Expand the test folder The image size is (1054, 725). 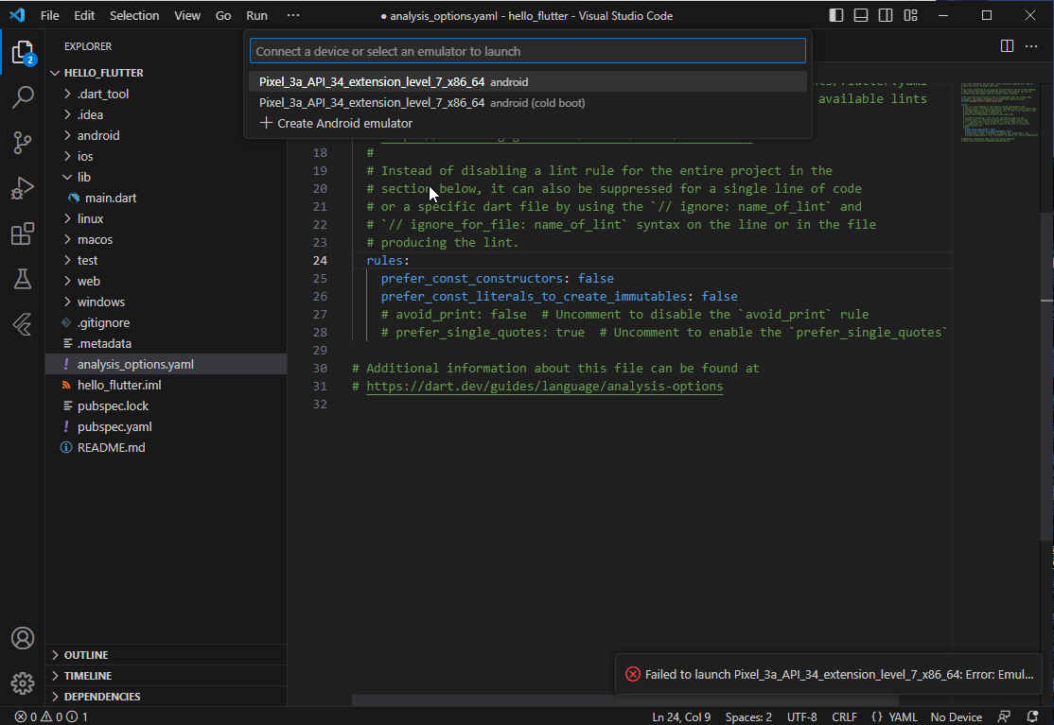coord(166,261)
